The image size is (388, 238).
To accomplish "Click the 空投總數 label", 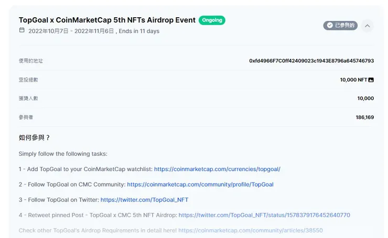I will [28, 80].
